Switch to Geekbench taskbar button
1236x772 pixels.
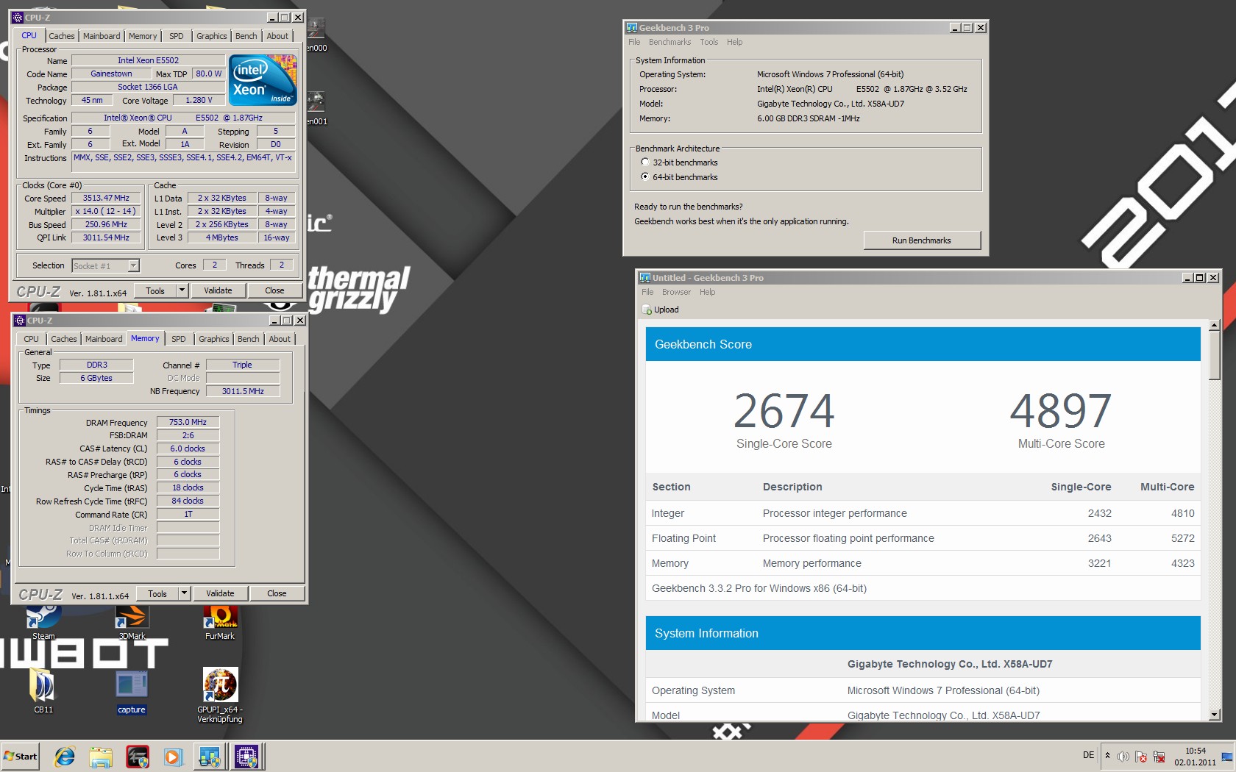[210, 757]
